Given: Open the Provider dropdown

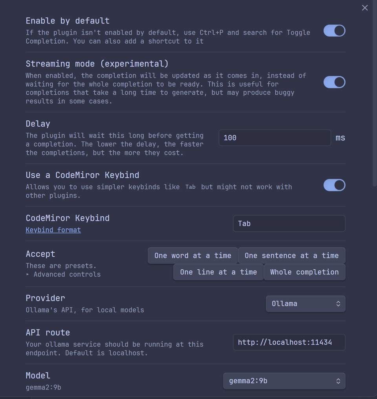Looking at the screenshot, I should [x=306, y=303].
